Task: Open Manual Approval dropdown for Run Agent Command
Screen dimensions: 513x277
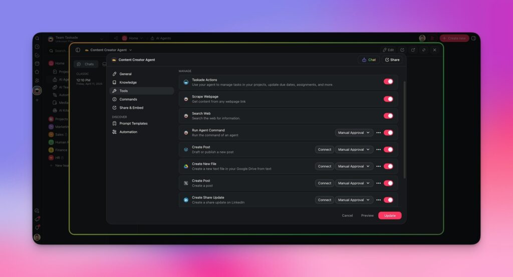Action: 354,133
